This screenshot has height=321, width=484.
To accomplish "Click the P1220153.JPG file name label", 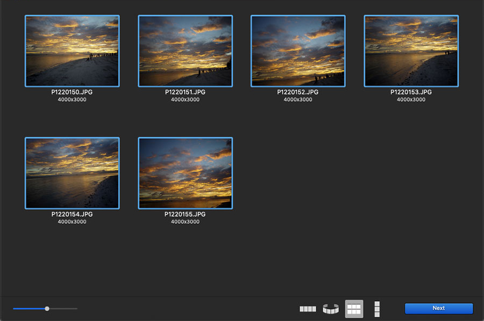I will [411, 92].
